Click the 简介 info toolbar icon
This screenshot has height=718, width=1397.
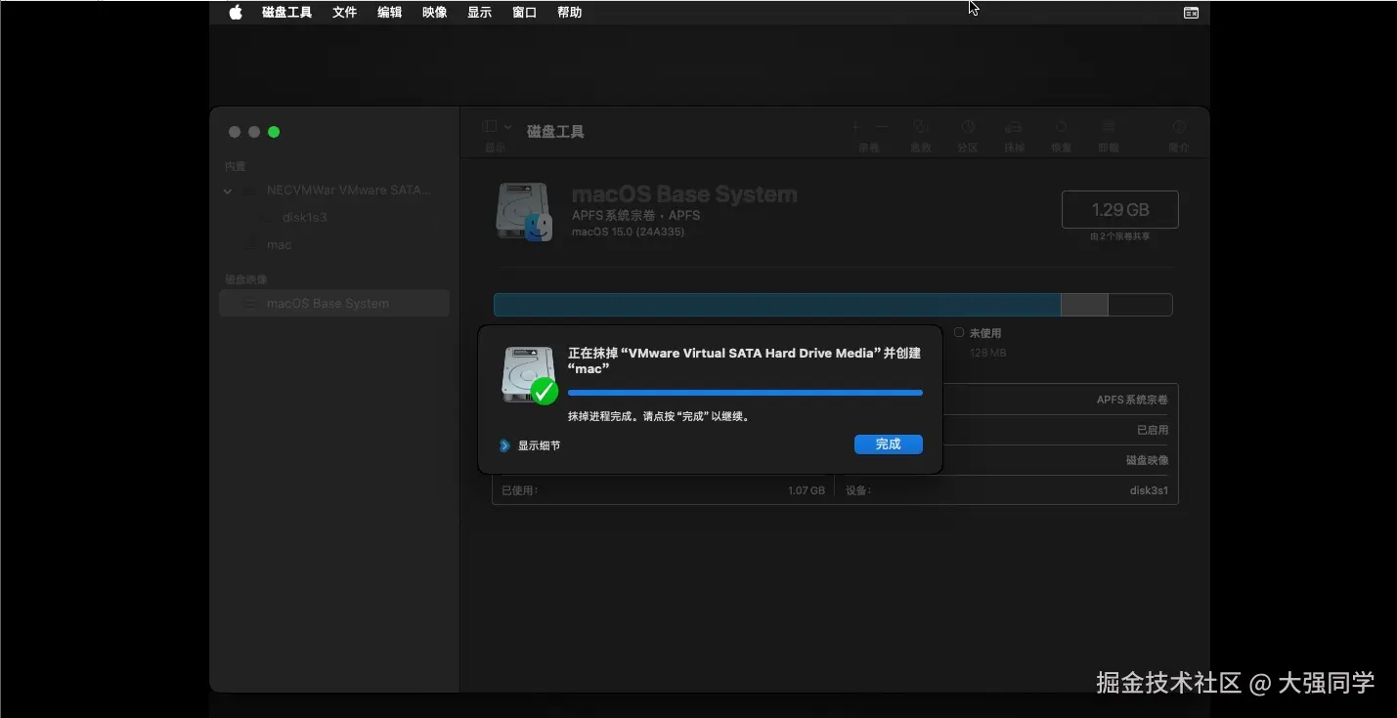click(1179, 127)
